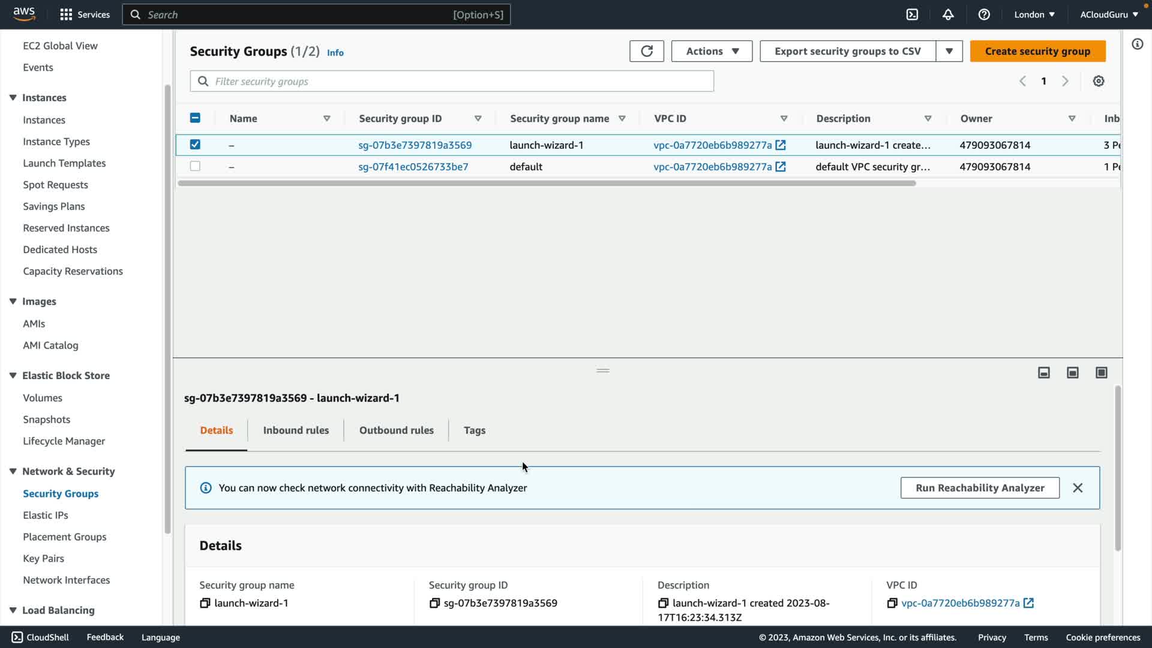Open the London region selector
The width and height of the screenshot is (1152, 648).
[x=1034, y=14]
